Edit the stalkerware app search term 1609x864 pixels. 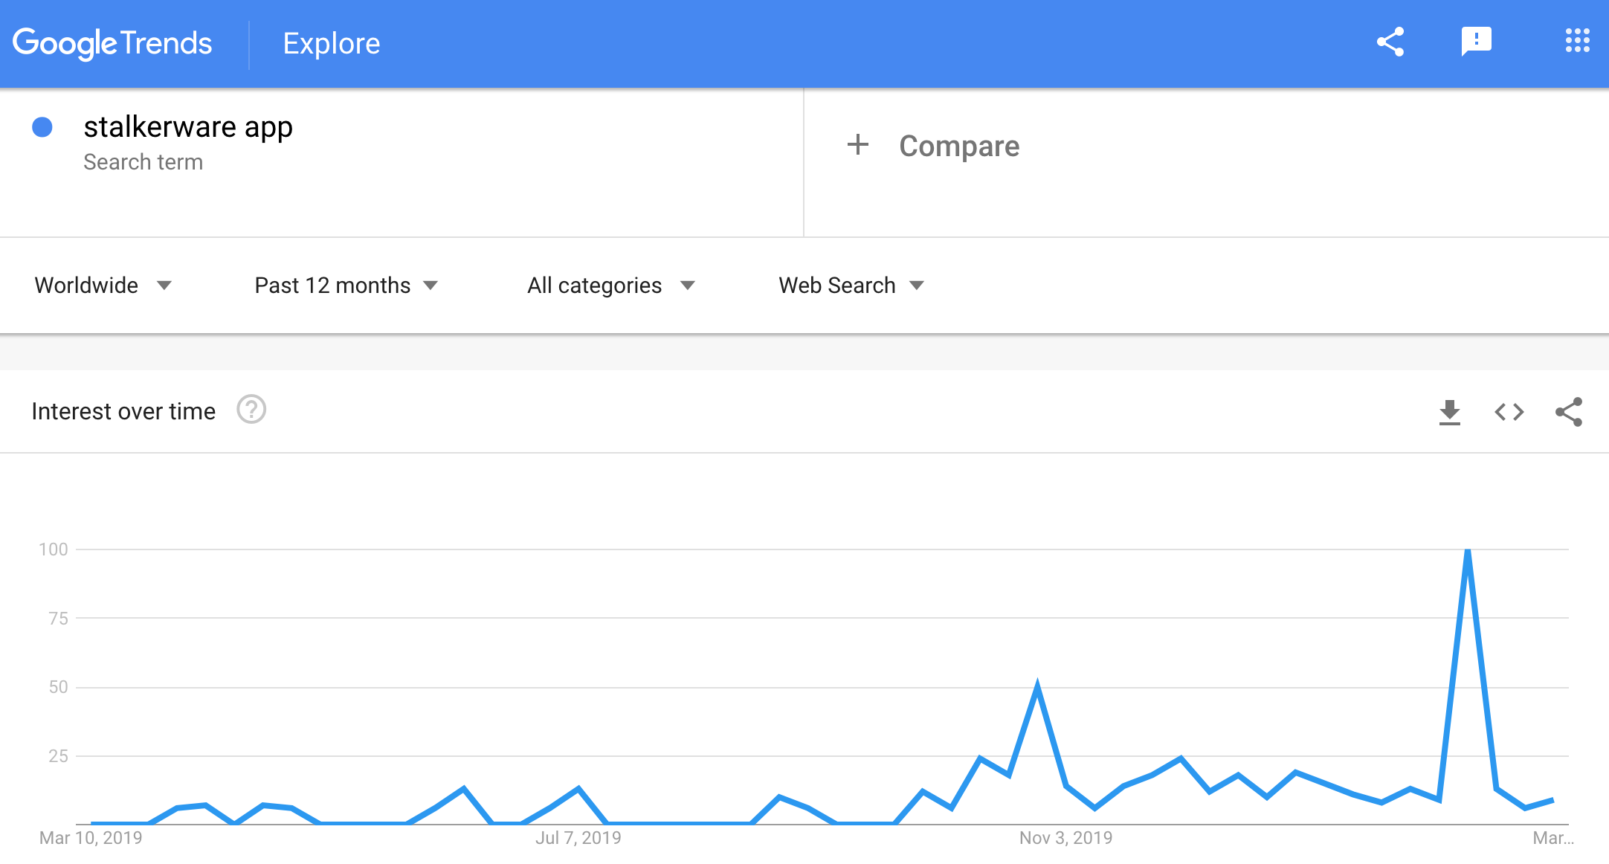[188, 127]
